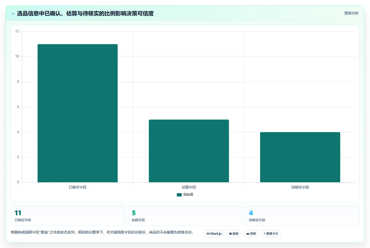Screen dimensions: 370x248
Task: Open the card showing 11 已核实字段
Action: (x=68, y=216)
